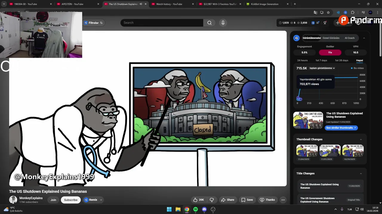The height and width of the screenshot is (214, 382).
Task: Click the like thumbs-up button
Action: tap(198, 200)
